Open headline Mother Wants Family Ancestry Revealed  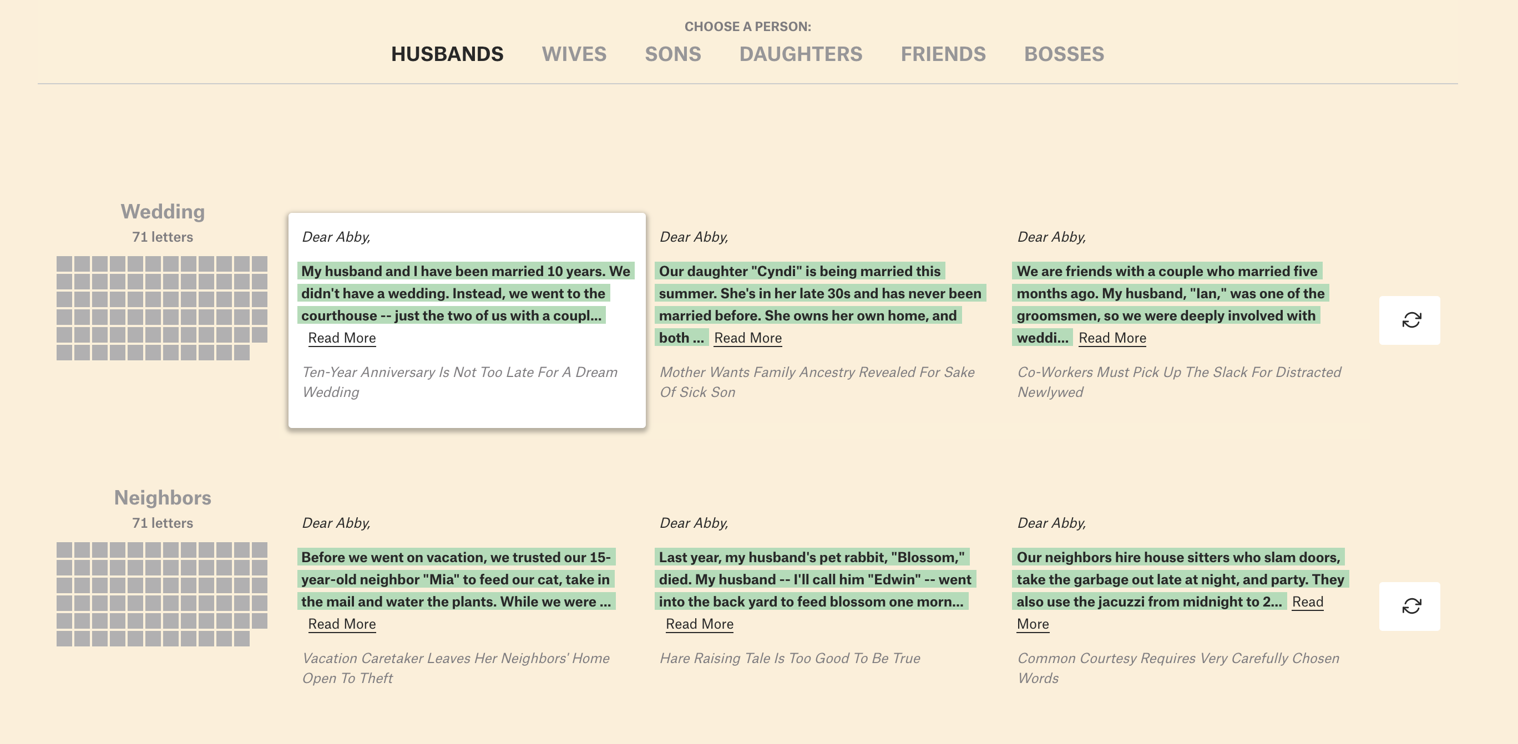pos(817,382)
